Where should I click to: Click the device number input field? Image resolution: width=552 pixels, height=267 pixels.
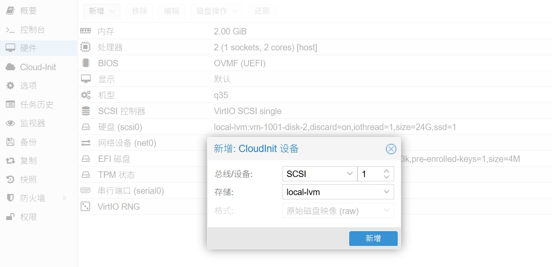point(370,174)
